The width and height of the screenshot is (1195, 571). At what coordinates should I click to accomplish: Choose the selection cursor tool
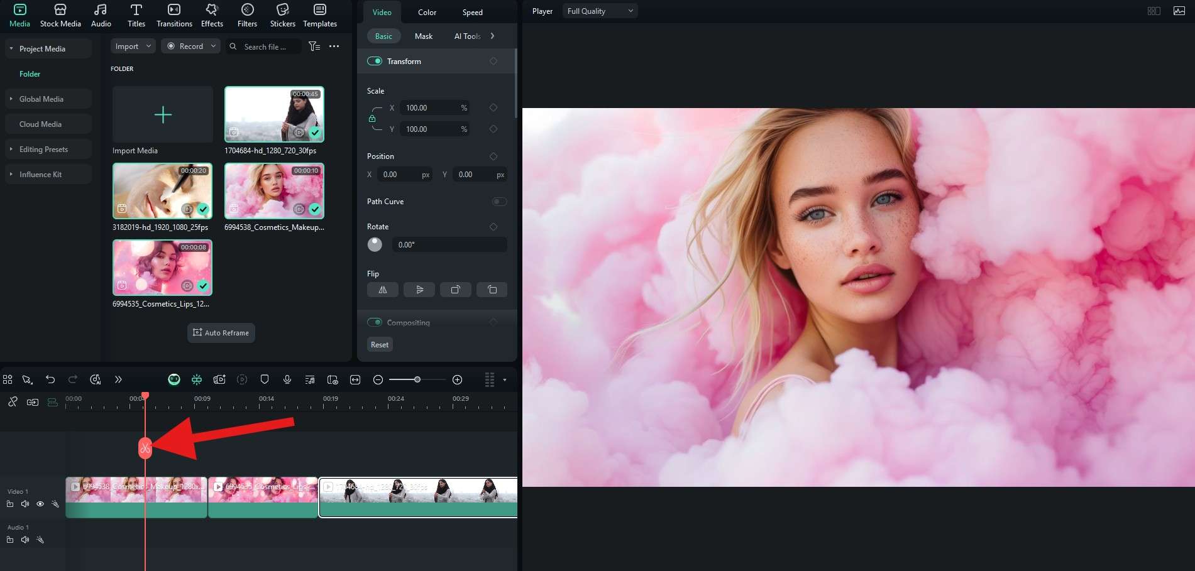[x=27, y=379]
